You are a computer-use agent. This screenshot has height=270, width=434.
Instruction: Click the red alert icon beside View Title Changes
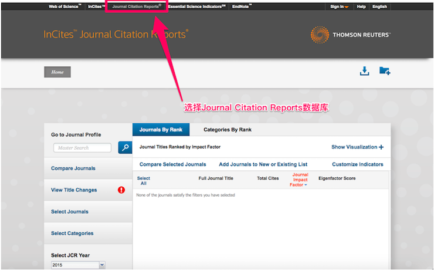pos(121,190)
